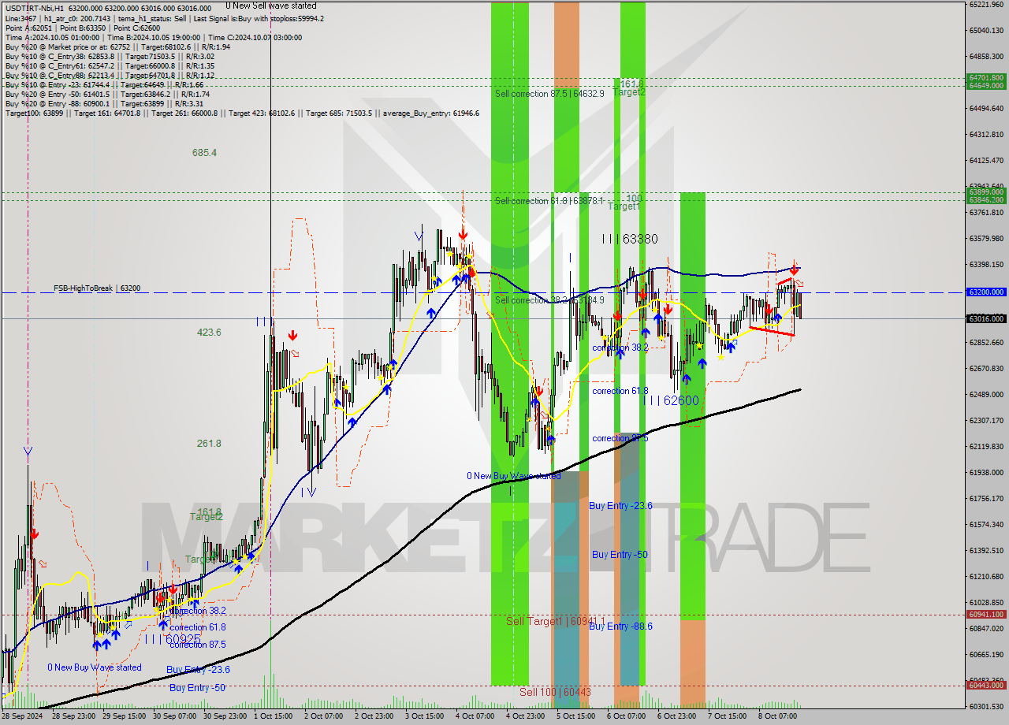Click the 'Buy Entry -88.6' label
Image resolution: width=1009 pixels, height=725 pixels.
(x=620, y=626)
